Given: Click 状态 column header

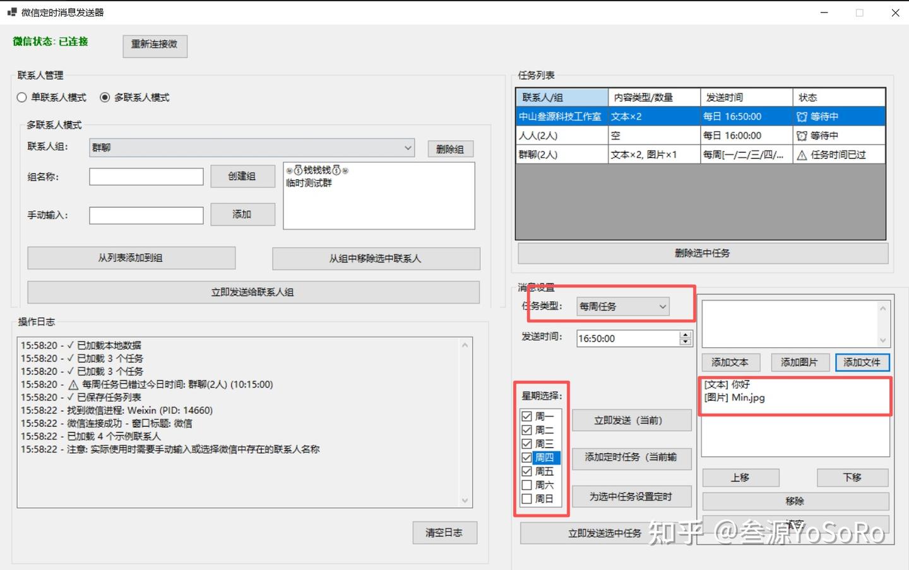Looking at the screenshot, I should pos(839,97).
